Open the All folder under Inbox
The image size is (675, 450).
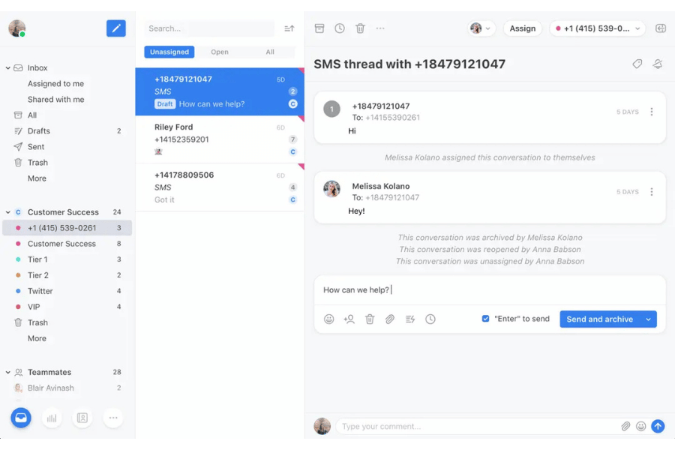(x=32, y=115)
